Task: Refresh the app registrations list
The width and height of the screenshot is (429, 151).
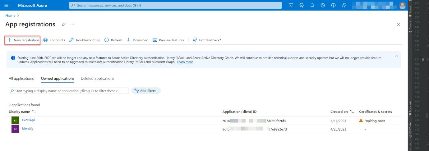Action: [x=113, y=40]
